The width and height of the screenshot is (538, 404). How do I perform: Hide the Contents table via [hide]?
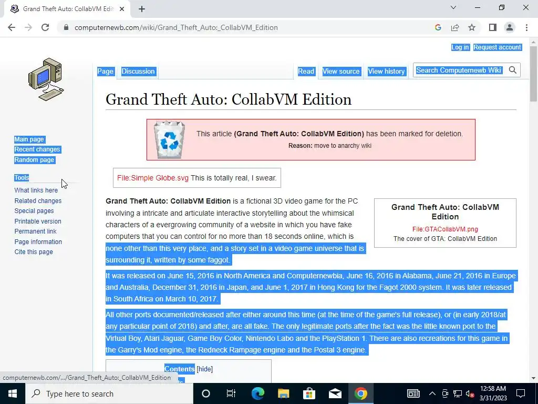[204, 369]
